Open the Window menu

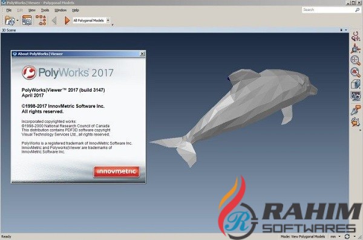pos(60,10)
